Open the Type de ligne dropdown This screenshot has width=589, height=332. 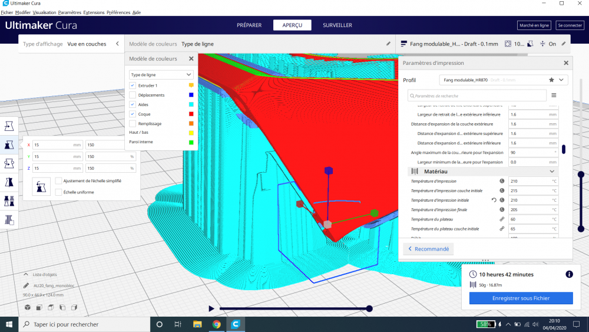161,74
